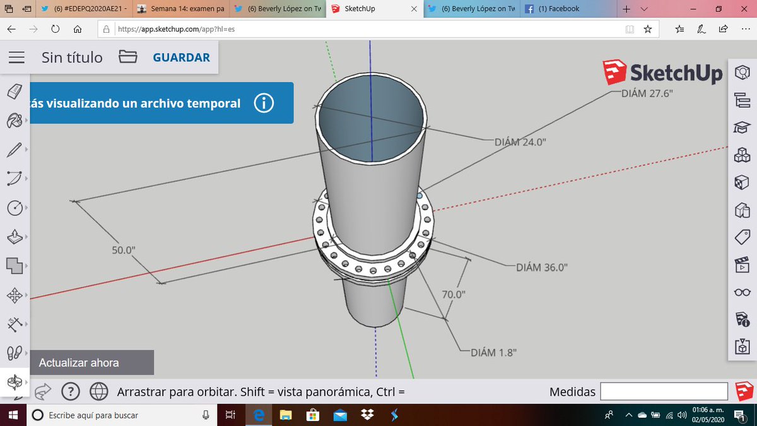Image resolution: width=757 pixels, height=426 pixels.
Task: Switch to the Semana 14 examen tab
Action: point(180,9)
